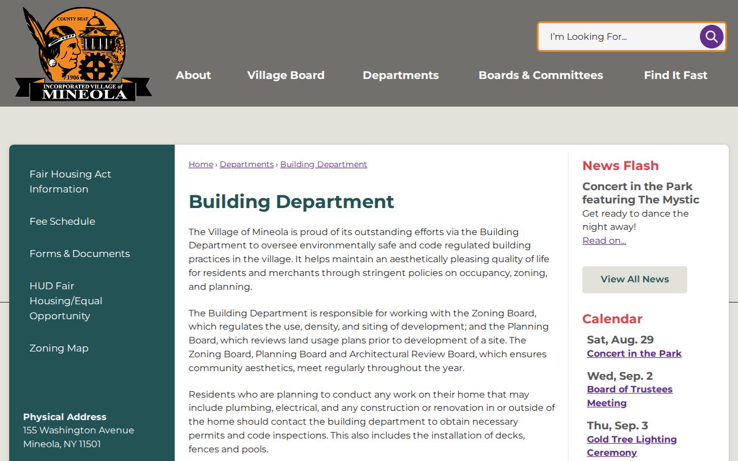
Task: Open the Find It Fast menu
Action: point(676,75)
